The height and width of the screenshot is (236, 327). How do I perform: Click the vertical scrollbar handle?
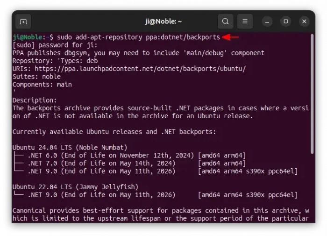pyautogui.click(x=312, y=94)
